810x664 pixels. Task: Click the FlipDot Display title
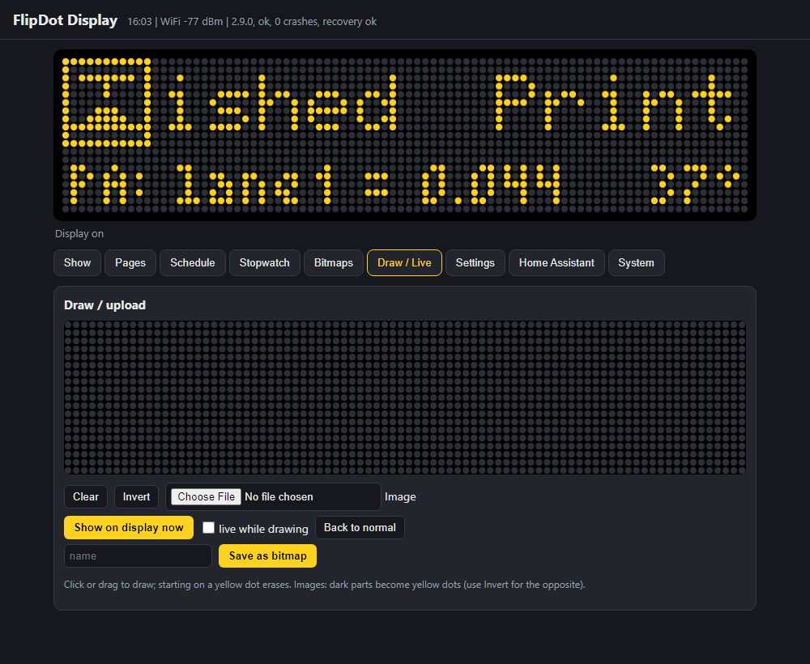(65, 20)
